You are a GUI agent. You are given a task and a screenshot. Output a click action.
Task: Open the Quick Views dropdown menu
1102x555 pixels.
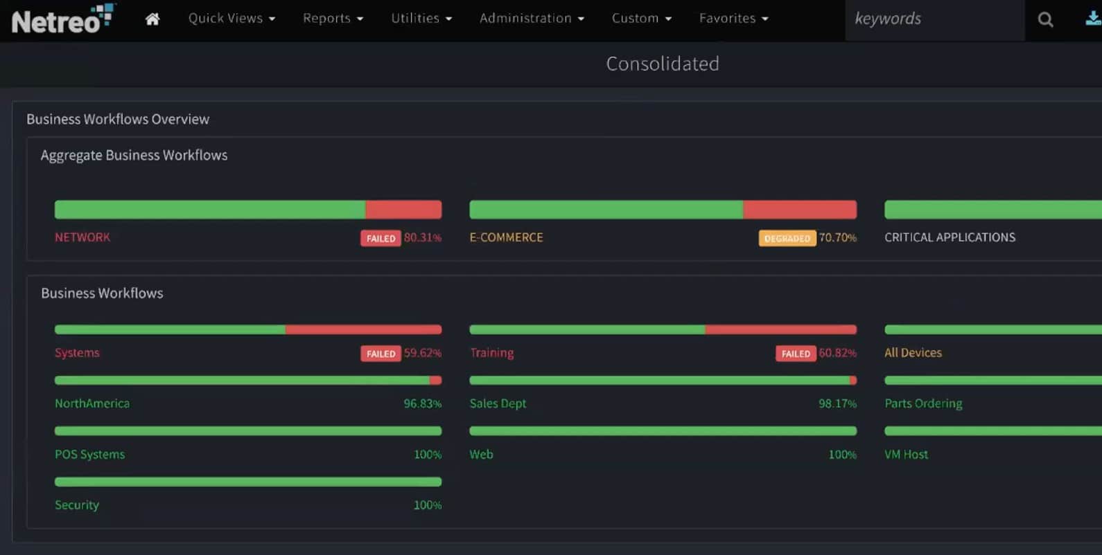(x=231, y=19)
